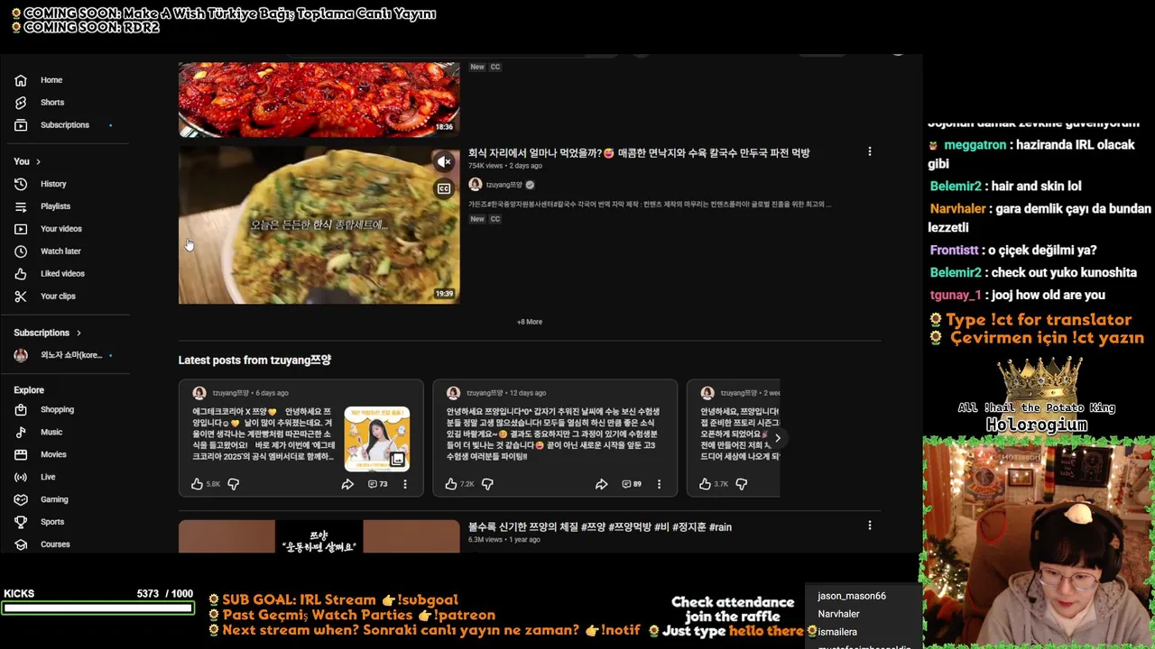The image size is (1155, 649).
Task: Open the video thumbnail with 6.3M views
Action: coord(319,536)
